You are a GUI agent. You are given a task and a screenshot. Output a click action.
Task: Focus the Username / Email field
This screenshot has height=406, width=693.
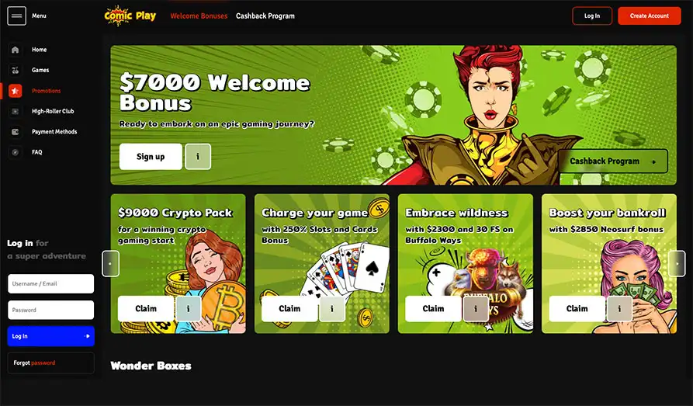tap(50, 284)
